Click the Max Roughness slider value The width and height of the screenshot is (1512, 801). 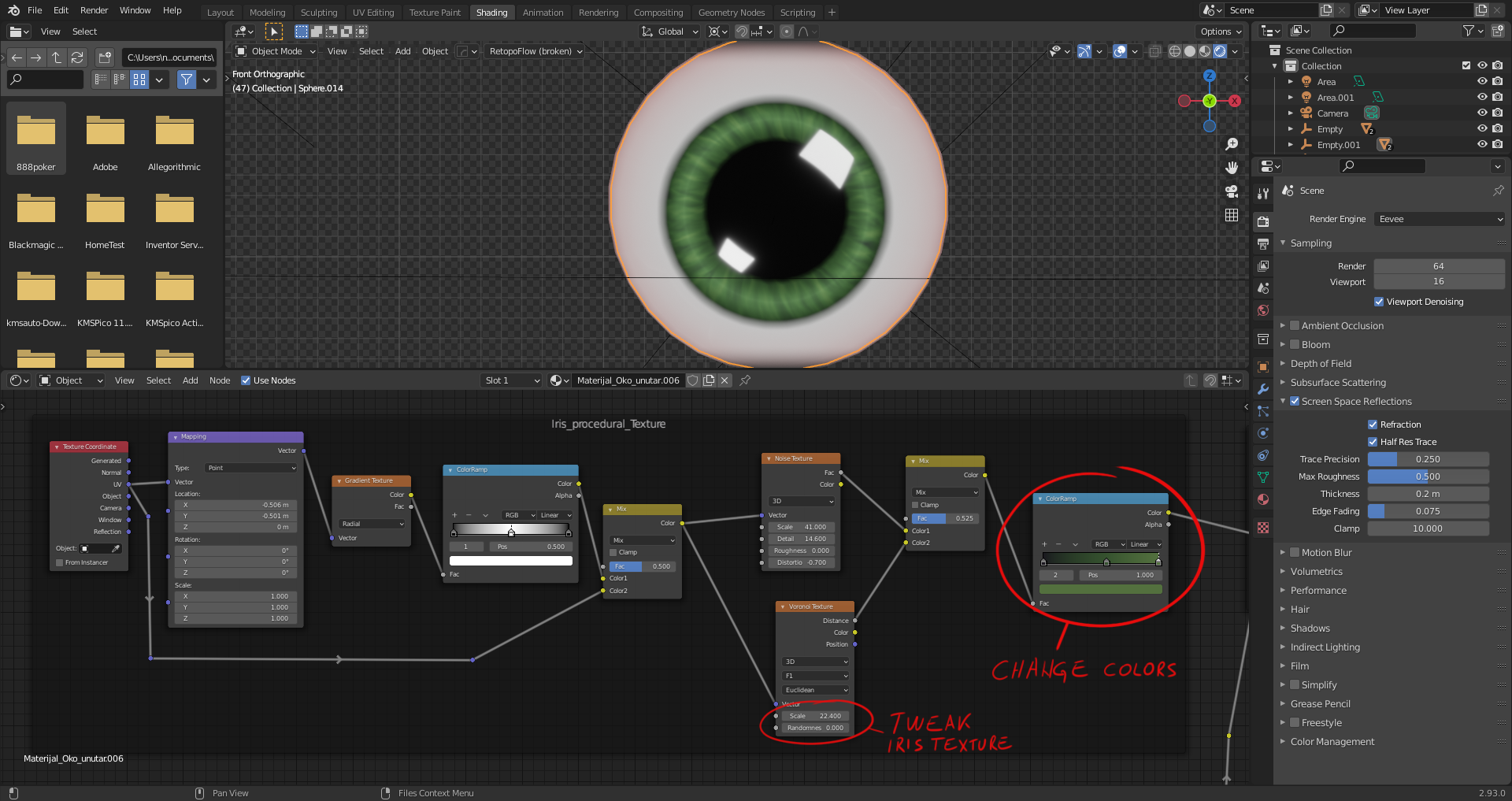click(1428, 476)
